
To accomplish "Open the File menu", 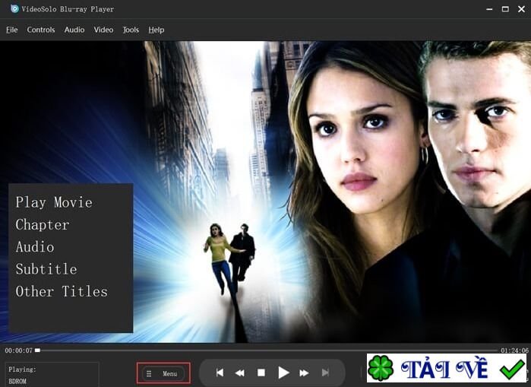I will coord(12,30).
